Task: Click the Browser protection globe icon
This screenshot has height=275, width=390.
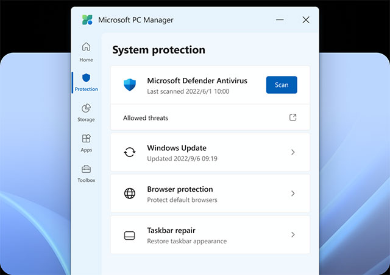Action: [x=130, y=193]
